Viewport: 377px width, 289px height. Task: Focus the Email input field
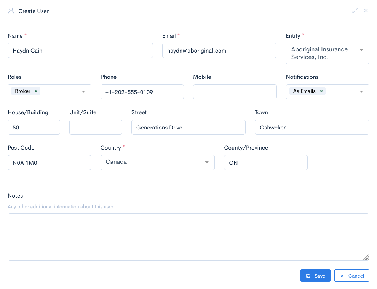tap(219, 51)
